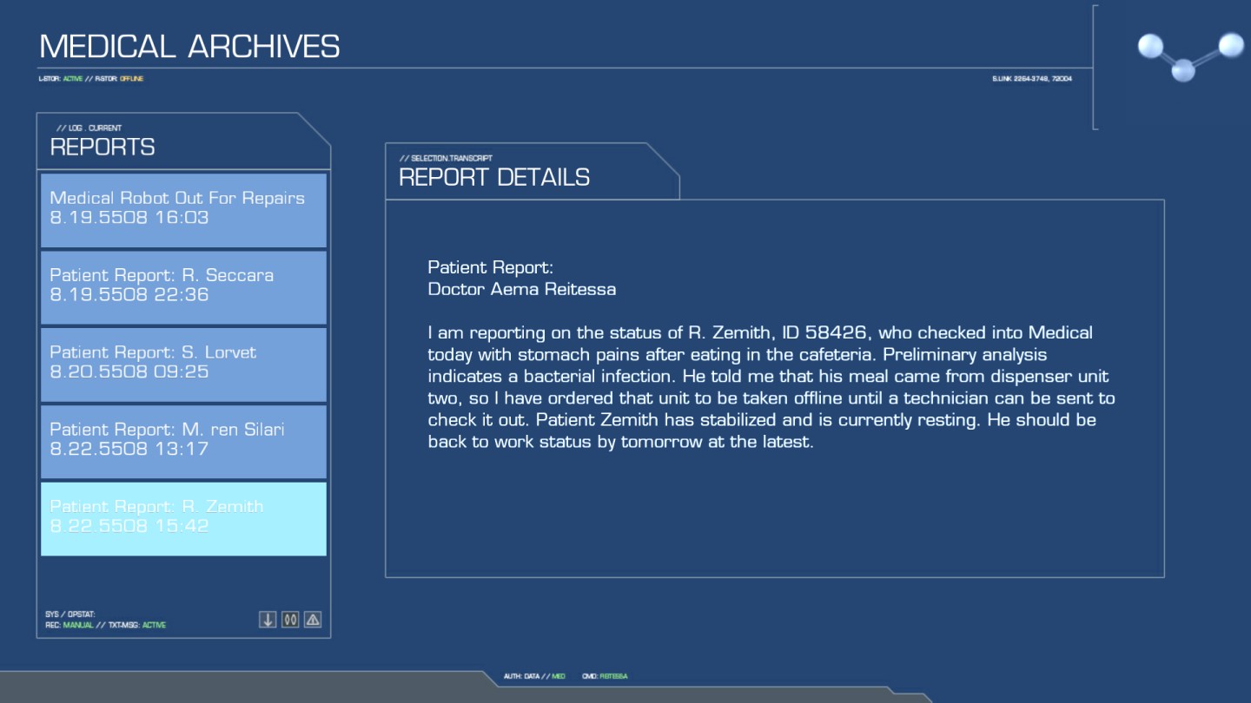Select Patient Report: M. ren Silari entry

[x=183, y=442]
